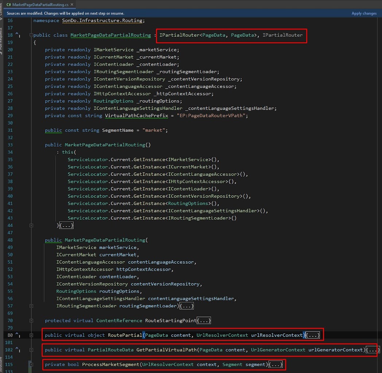Expand the RoutePartial fold toggle at line 80
Viewport: 382px width, 373px height.
(31, 335)
